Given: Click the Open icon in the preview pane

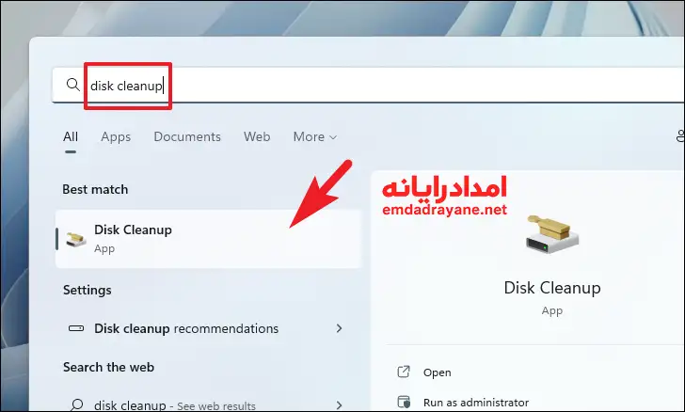Looking at the screenshot, I should pyautogui.click(x=405, y=372).
